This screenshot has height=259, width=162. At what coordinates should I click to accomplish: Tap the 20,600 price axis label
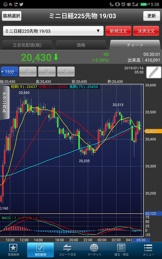(151, 85)
